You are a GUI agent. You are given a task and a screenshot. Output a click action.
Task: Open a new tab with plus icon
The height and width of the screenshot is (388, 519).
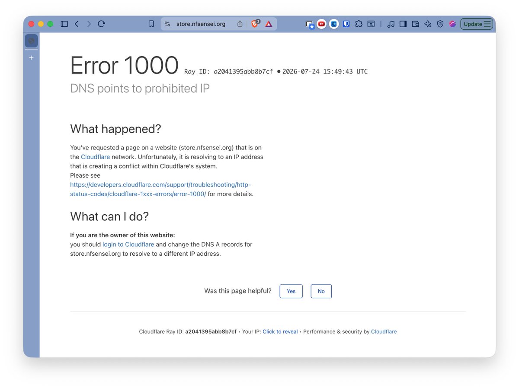point(31,57)
